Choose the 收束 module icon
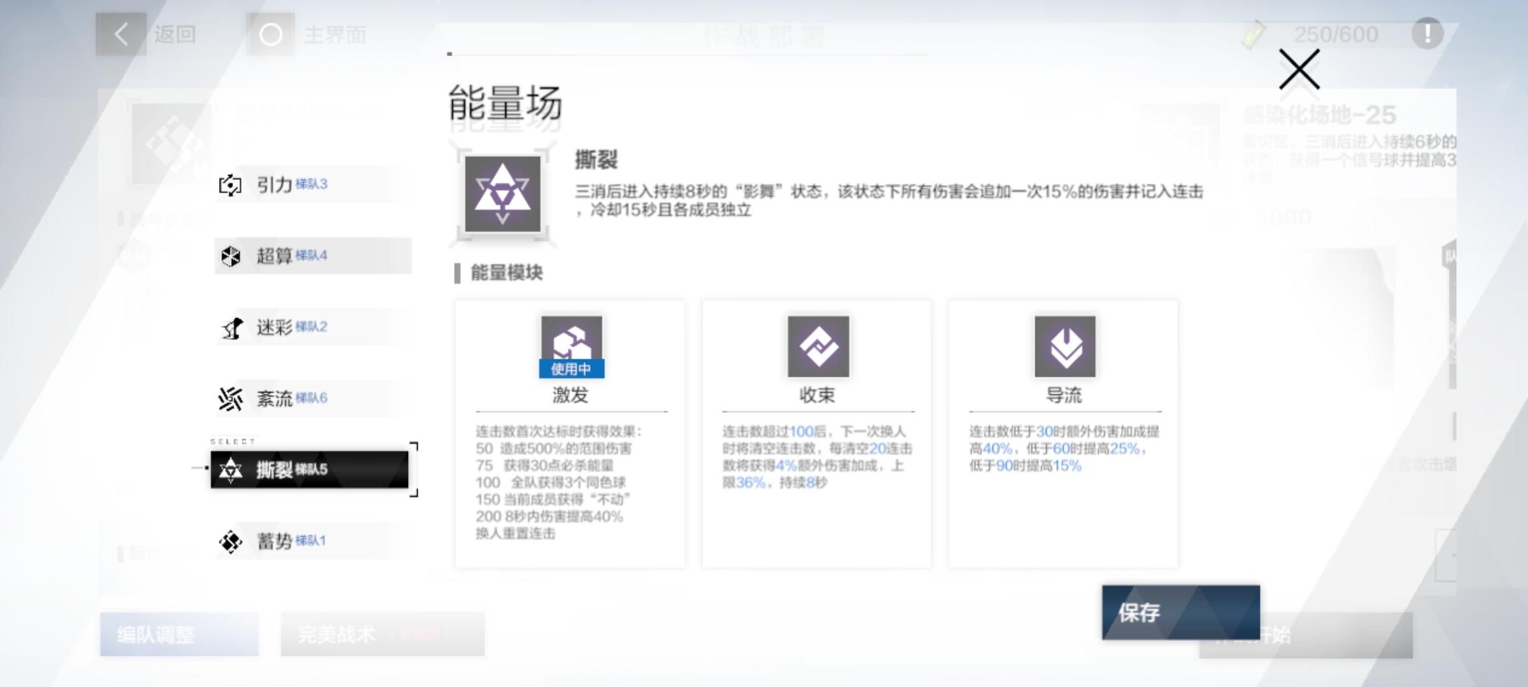Image resolution: width=1528 pixels, height=687 pixels. point(818,347)
